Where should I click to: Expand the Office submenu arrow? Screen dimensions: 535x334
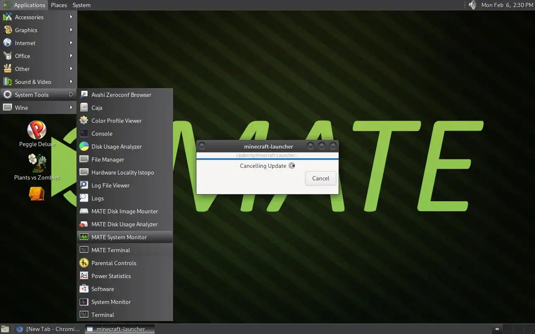coord(71,56)
